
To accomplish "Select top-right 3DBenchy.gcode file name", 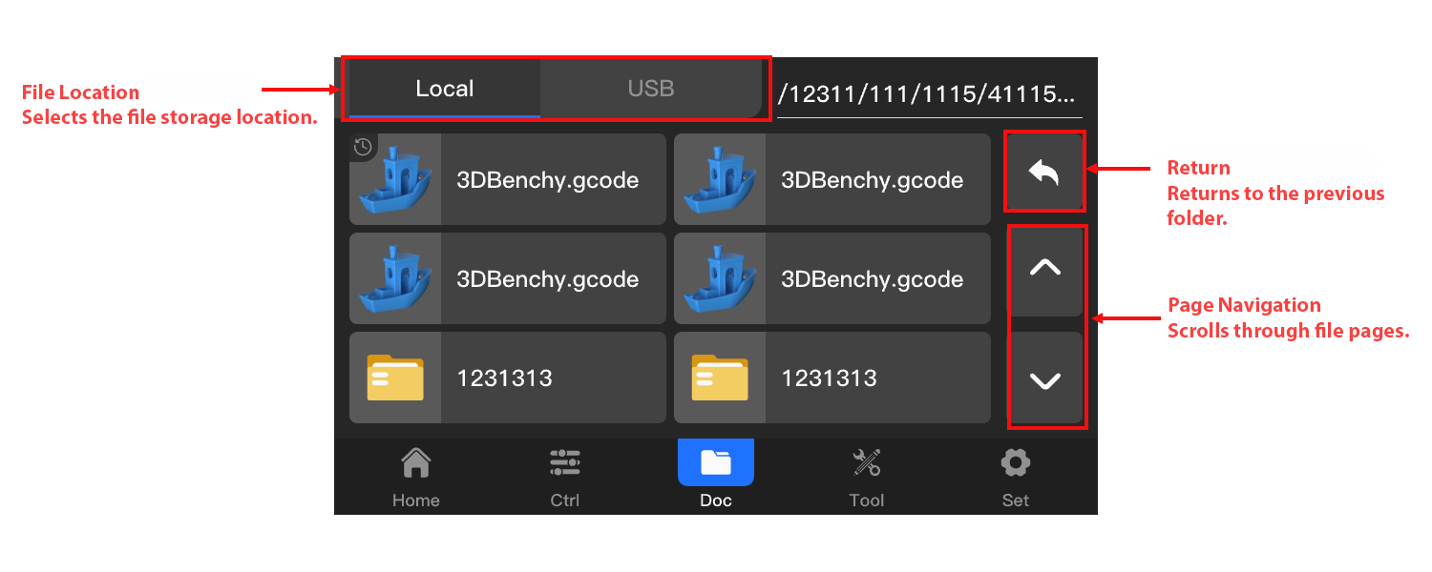I will click(x=872, y=180).
